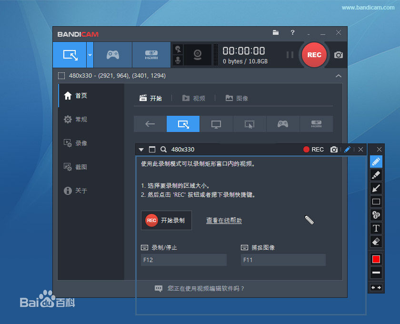This screenshot has height=324, width=400.
Task: Open 录像 video settings in sidebar
Action: pos(81,143)
